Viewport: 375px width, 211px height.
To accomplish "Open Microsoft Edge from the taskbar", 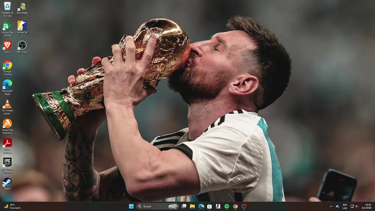I will coord(201,206).
